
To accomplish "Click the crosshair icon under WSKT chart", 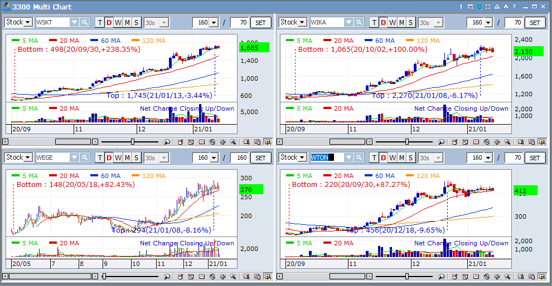I will tap(222, 142).
